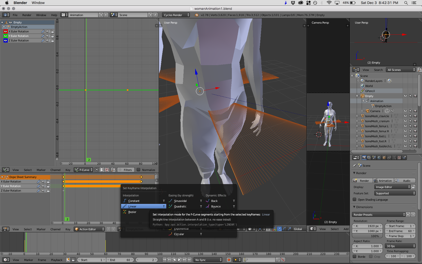Click the graph editor cursor selection icon
The height and width of the screenshot is (264, 422).
pos(97,170)
